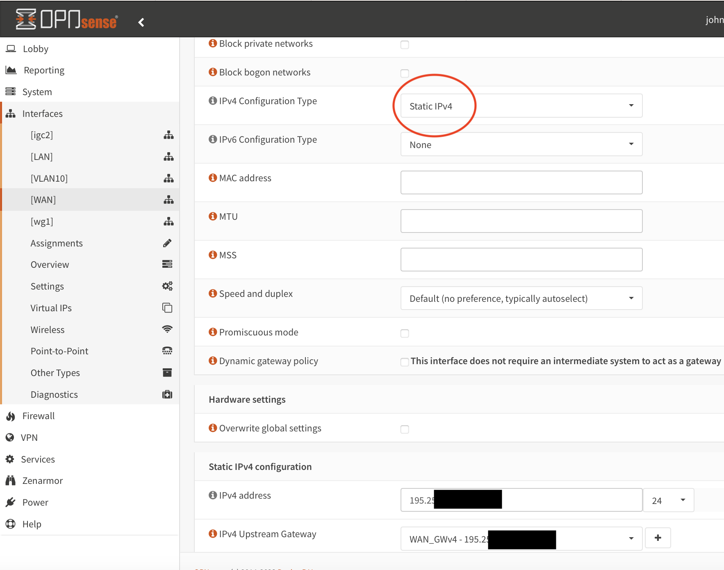Image resolution: width=724 pixels, height=570 pixels.
Task: Click the network icon next to [WAN]
Action: coord(168,200)
